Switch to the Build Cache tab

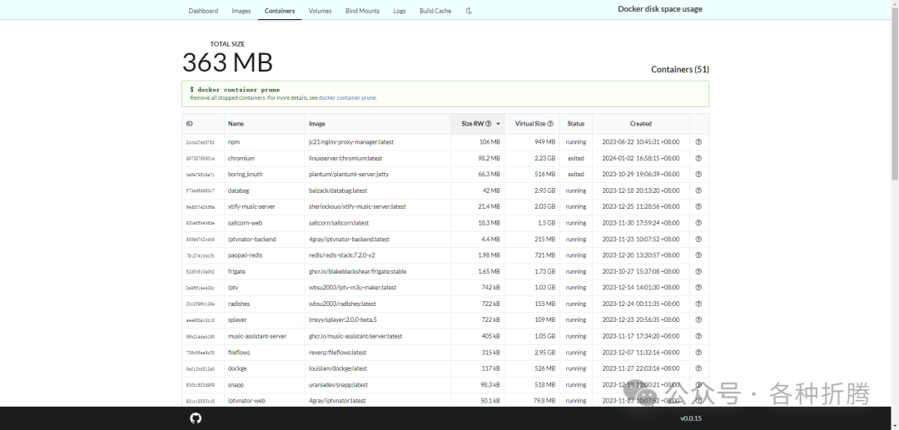(435, 11)
